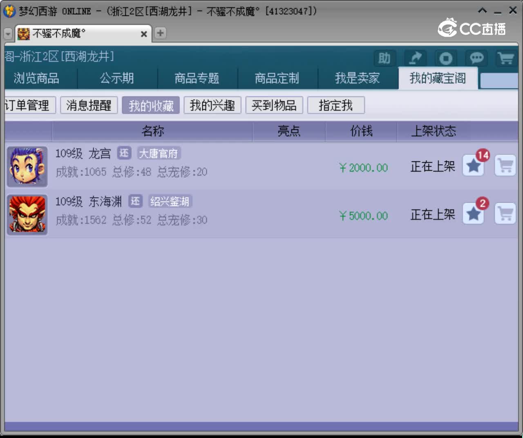Select 我的藏宝阁 tab

(x=438, y=78)
